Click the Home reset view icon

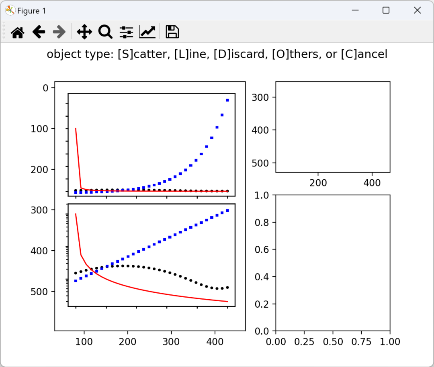pyautogui.click(x=18, y=32)
